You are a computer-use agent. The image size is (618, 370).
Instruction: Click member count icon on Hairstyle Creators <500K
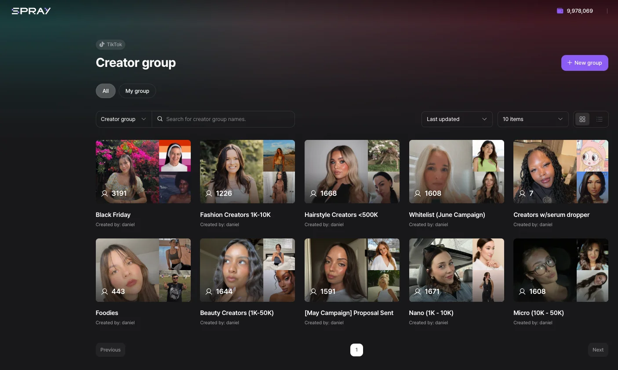[x=313, y=194]
